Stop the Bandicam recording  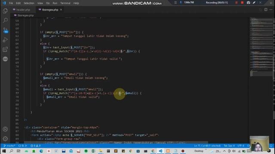coord(242,3)
